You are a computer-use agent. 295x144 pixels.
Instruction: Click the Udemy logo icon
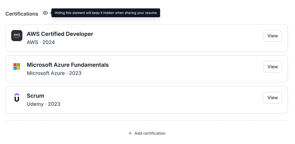tap(17, 98)
